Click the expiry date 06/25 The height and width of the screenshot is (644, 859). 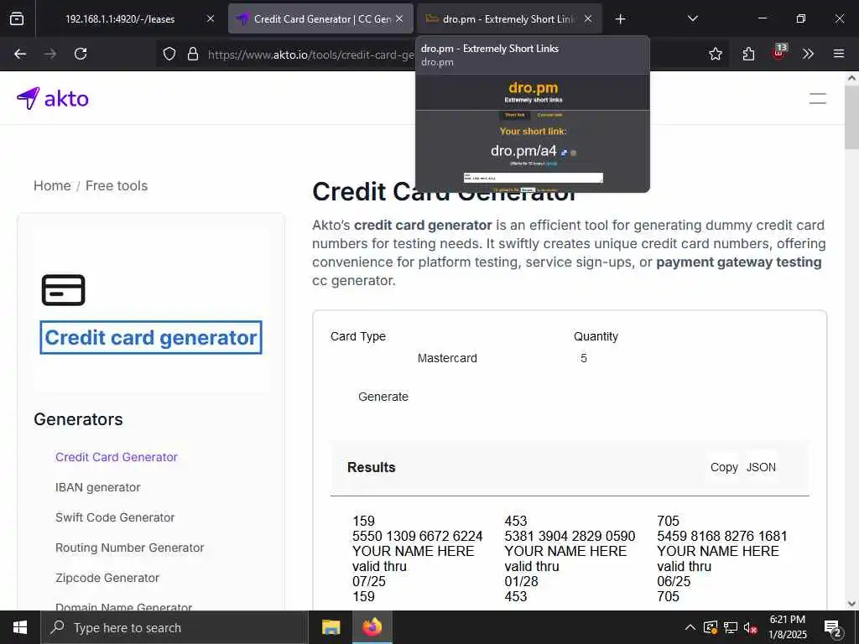674,581
